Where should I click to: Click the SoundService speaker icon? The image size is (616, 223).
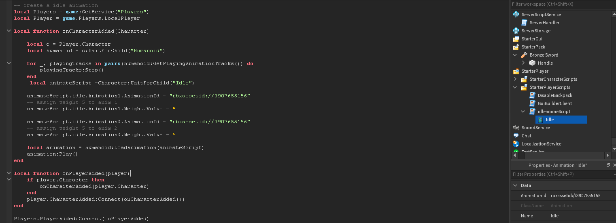point(516,128)
